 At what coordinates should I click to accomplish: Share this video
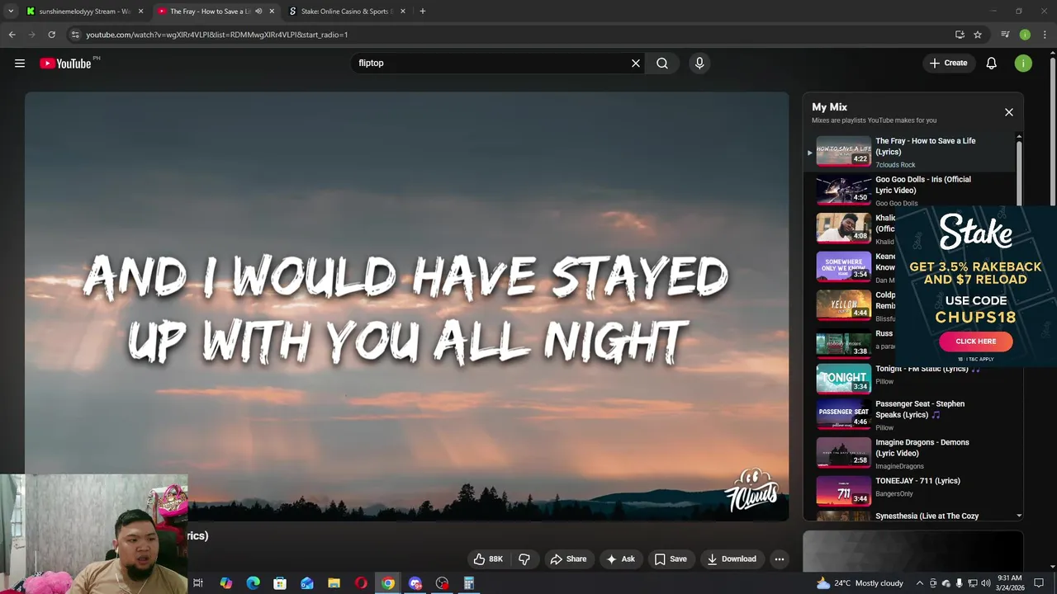pos(568,559)
